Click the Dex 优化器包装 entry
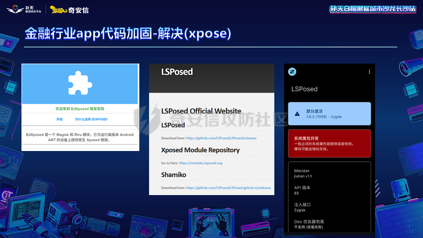 pyautogui.click(x=308, y=224)
